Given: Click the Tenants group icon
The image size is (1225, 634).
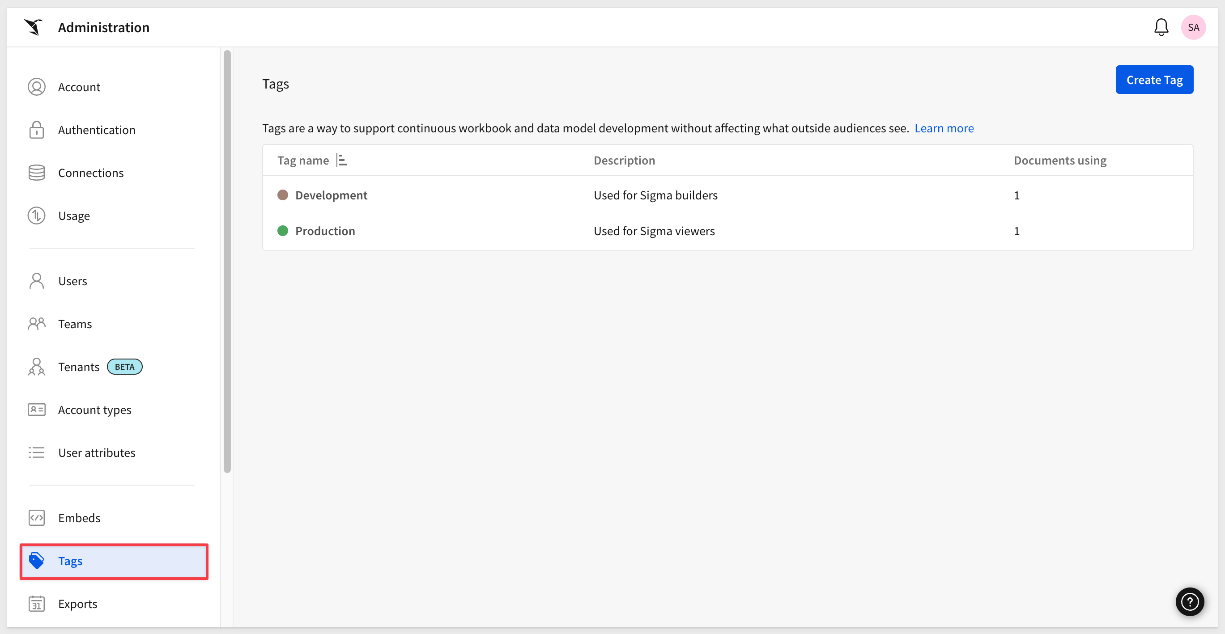Looking at the screenshot, I should tap(37, 367).
